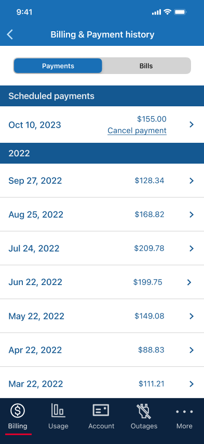Open the Aug 25, 2022 payment row
This screenshot has height=444, width=204.
(102, 214)
